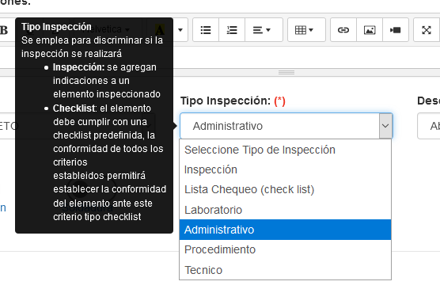Insert an unordered bullet list
The height and width of the screenshot is (289, 440).
pos(206,30)
